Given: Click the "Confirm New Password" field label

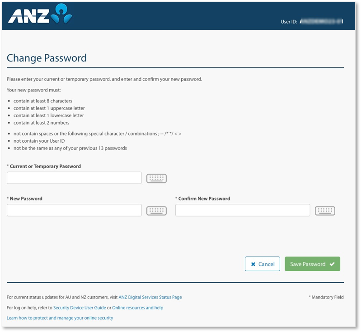Looking at the screenshot, I should [204, 198].
